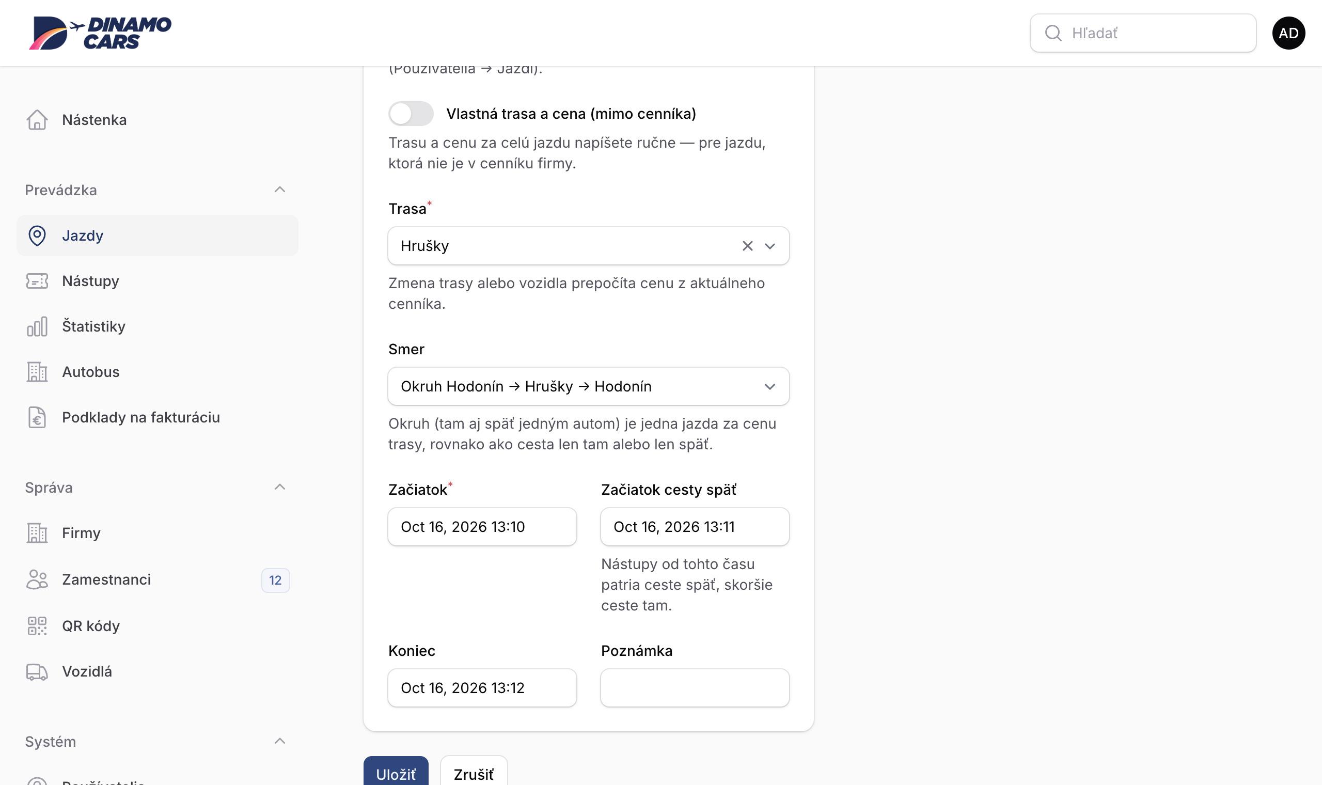
Task: Open the Trasa dropdown arrow
Action: click(770, 246)
